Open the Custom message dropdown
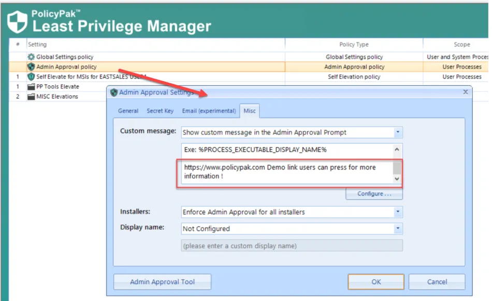The height and width of the screenshot is (301, 492). [x=398, y=132]
